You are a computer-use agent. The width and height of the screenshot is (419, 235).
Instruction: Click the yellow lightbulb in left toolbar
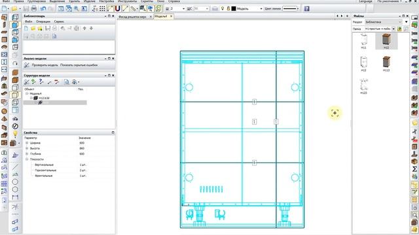15,134
